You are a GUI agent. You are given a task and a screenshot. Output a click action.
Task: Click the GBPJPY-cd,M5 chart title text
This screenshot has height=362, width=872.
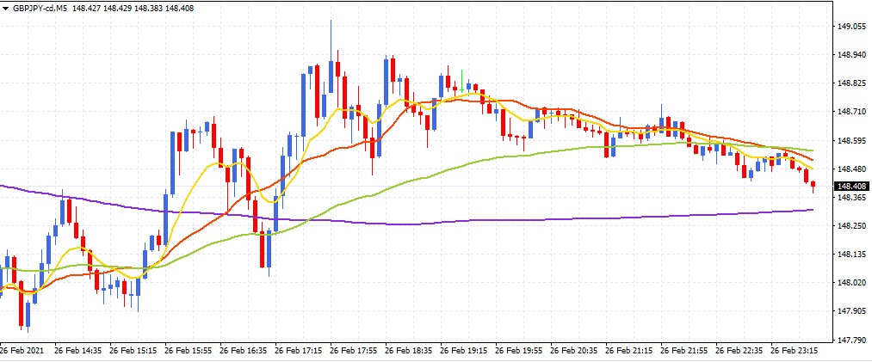click(40, 9)
